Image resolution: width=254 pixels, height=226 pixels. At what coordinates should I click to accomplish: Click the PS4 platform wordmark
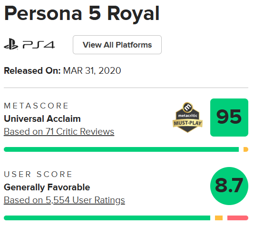pos(39,45)
